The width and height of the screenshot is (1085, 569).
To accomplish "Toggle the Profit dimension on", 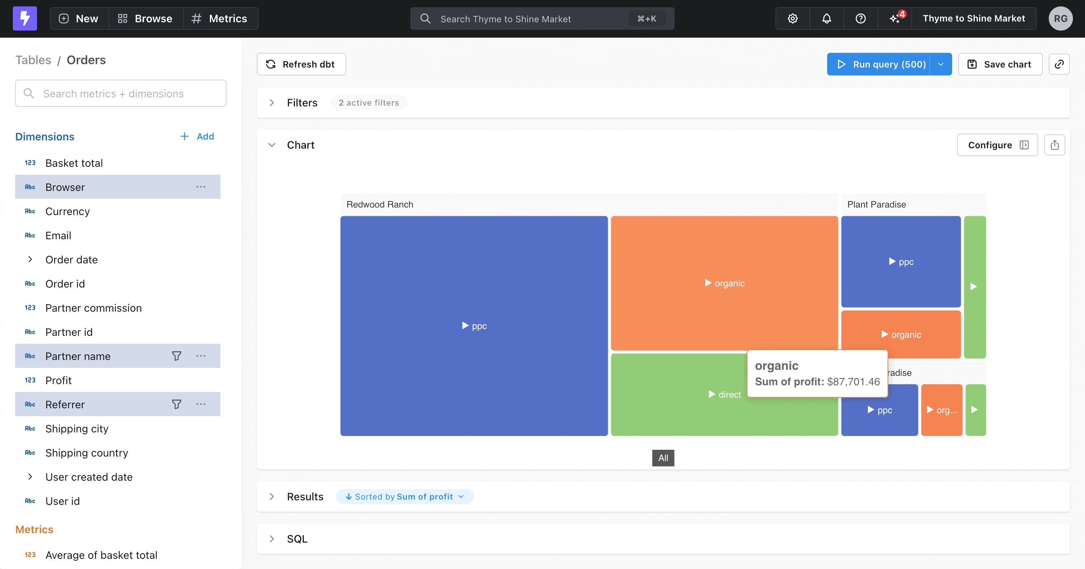I will [59, 380].
